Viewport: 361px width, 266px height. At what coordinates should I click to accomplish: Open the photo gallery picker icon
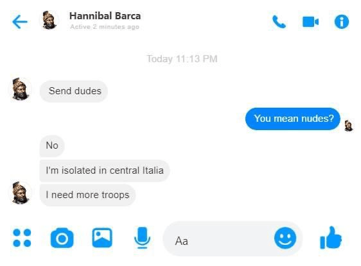102,238
